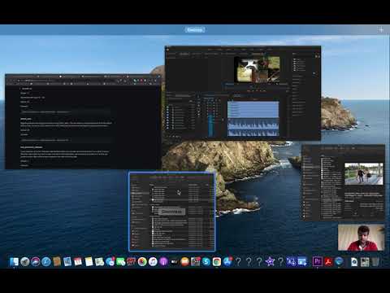Open Apple TV icon in Dock
Image resolution: width=390 pixels, height=293 pixels.
point(174,262)
